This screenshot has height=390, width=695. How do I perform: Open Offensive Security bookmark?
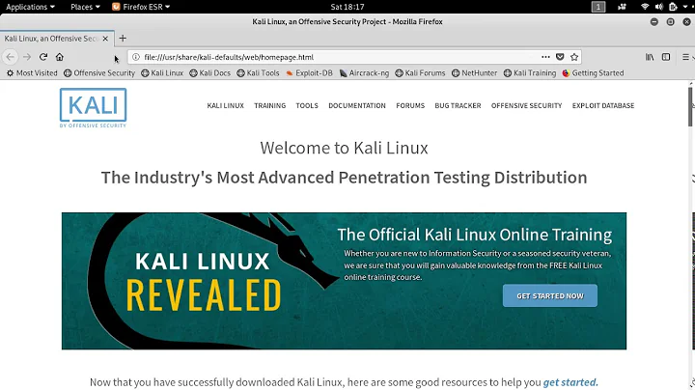[99, 72]
